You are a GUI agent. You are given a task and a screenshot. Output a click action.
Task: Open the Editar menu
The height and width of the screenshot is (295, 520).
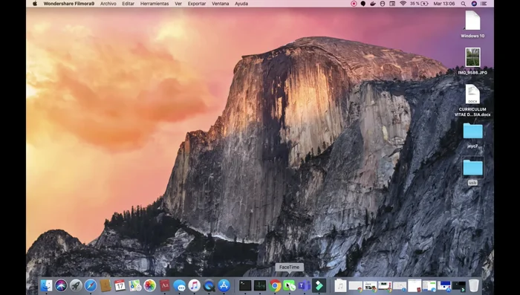pyautogui.click(x=128, y=4)
